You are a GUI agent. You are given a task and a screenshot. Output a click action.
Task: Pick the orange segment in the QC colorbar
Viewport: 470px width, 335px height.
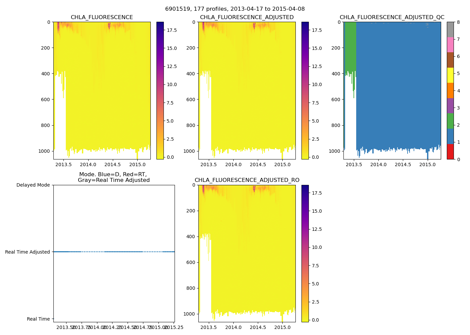[x=450, y=90]
